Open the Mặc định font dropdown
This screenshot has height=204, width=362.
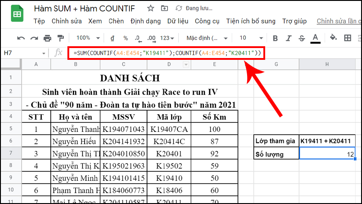207,38
